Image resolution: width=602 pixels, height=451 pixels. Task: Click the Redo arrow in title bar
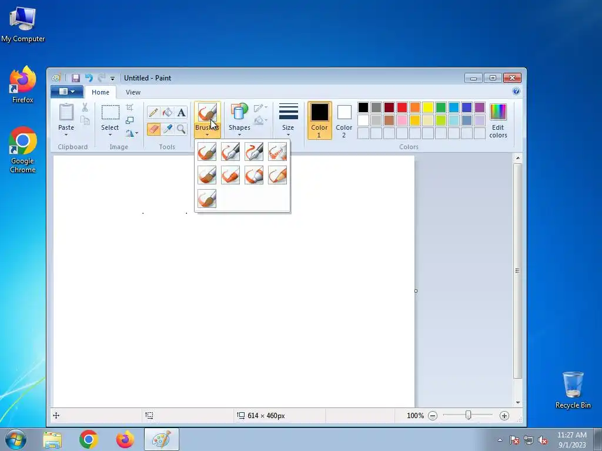pos(101,78)
